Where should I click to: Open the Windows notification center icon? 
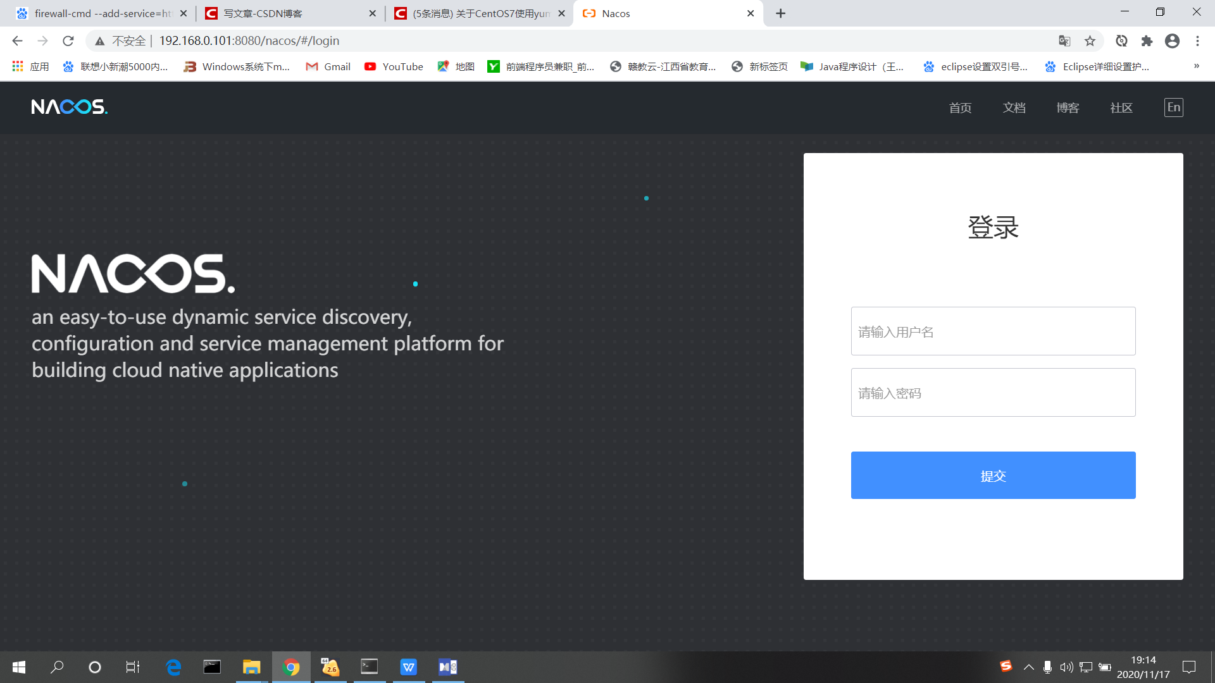point(1189,667)
